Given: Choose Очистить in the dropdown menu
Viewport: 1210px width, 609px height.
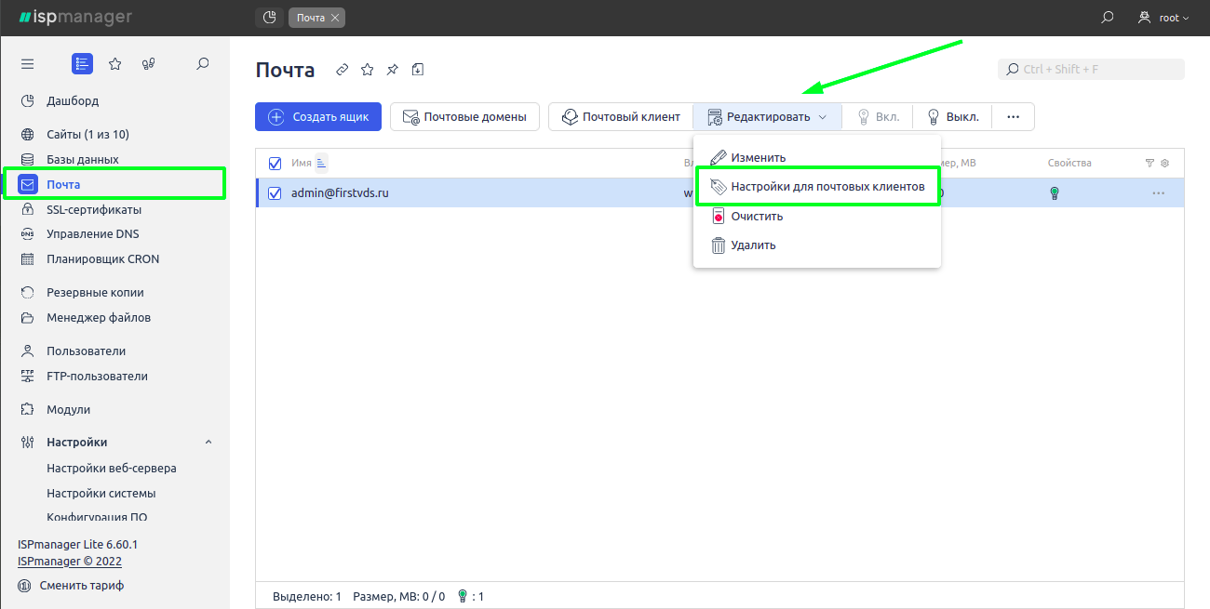Looking at the screenshot, I should tap(816, 216).
